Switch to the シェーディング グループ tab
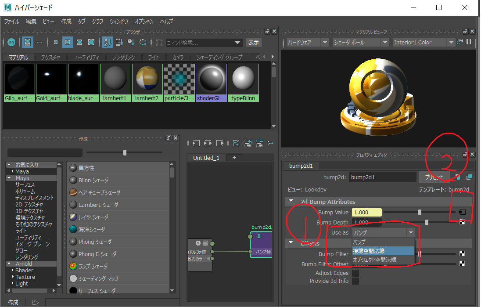This screenshot has height=307, width=481. (x=219, y=58)
